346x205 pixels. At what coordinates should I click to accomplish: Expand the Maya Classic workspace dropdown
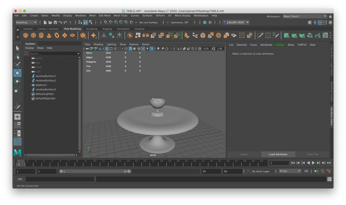pyautogui.click(x=305, y=16)
